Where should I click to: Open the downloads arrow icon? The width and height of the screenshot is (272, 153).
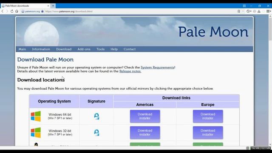(x=259, y=11)
